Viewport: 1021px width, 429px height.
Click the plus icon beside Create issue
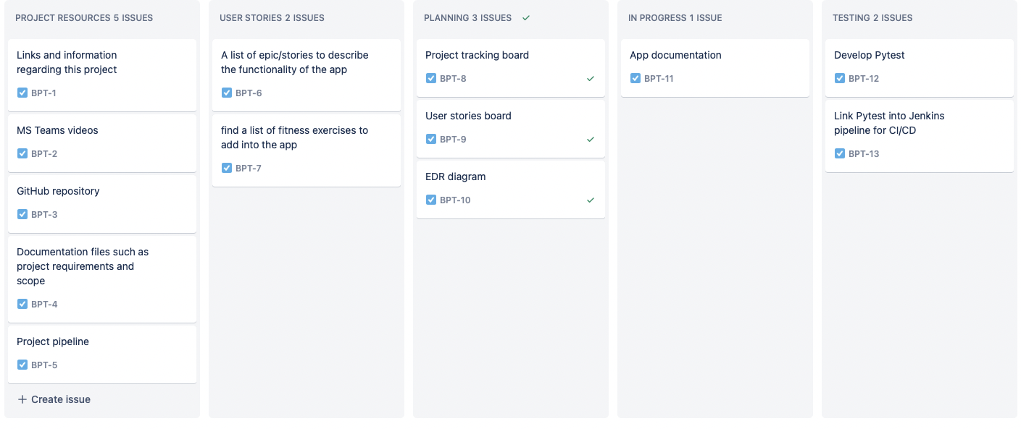22,399
